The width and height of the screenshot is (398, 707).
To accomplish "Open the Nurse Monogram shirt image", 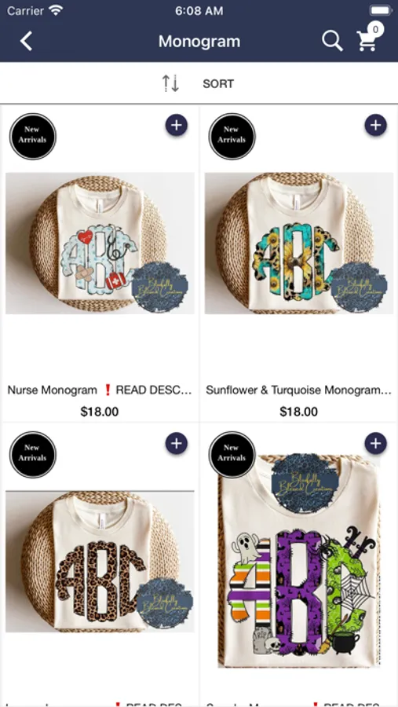I will click(x=100, y=244).
